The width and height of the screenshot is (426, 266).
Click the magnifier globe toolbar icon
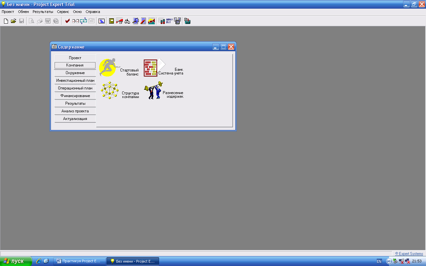135,21
